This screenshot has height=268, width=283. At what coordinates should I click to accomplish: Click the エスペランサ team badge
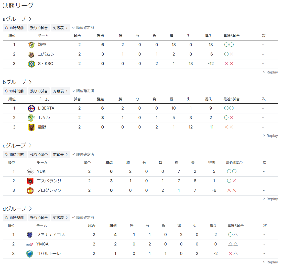tap(30, 181)
